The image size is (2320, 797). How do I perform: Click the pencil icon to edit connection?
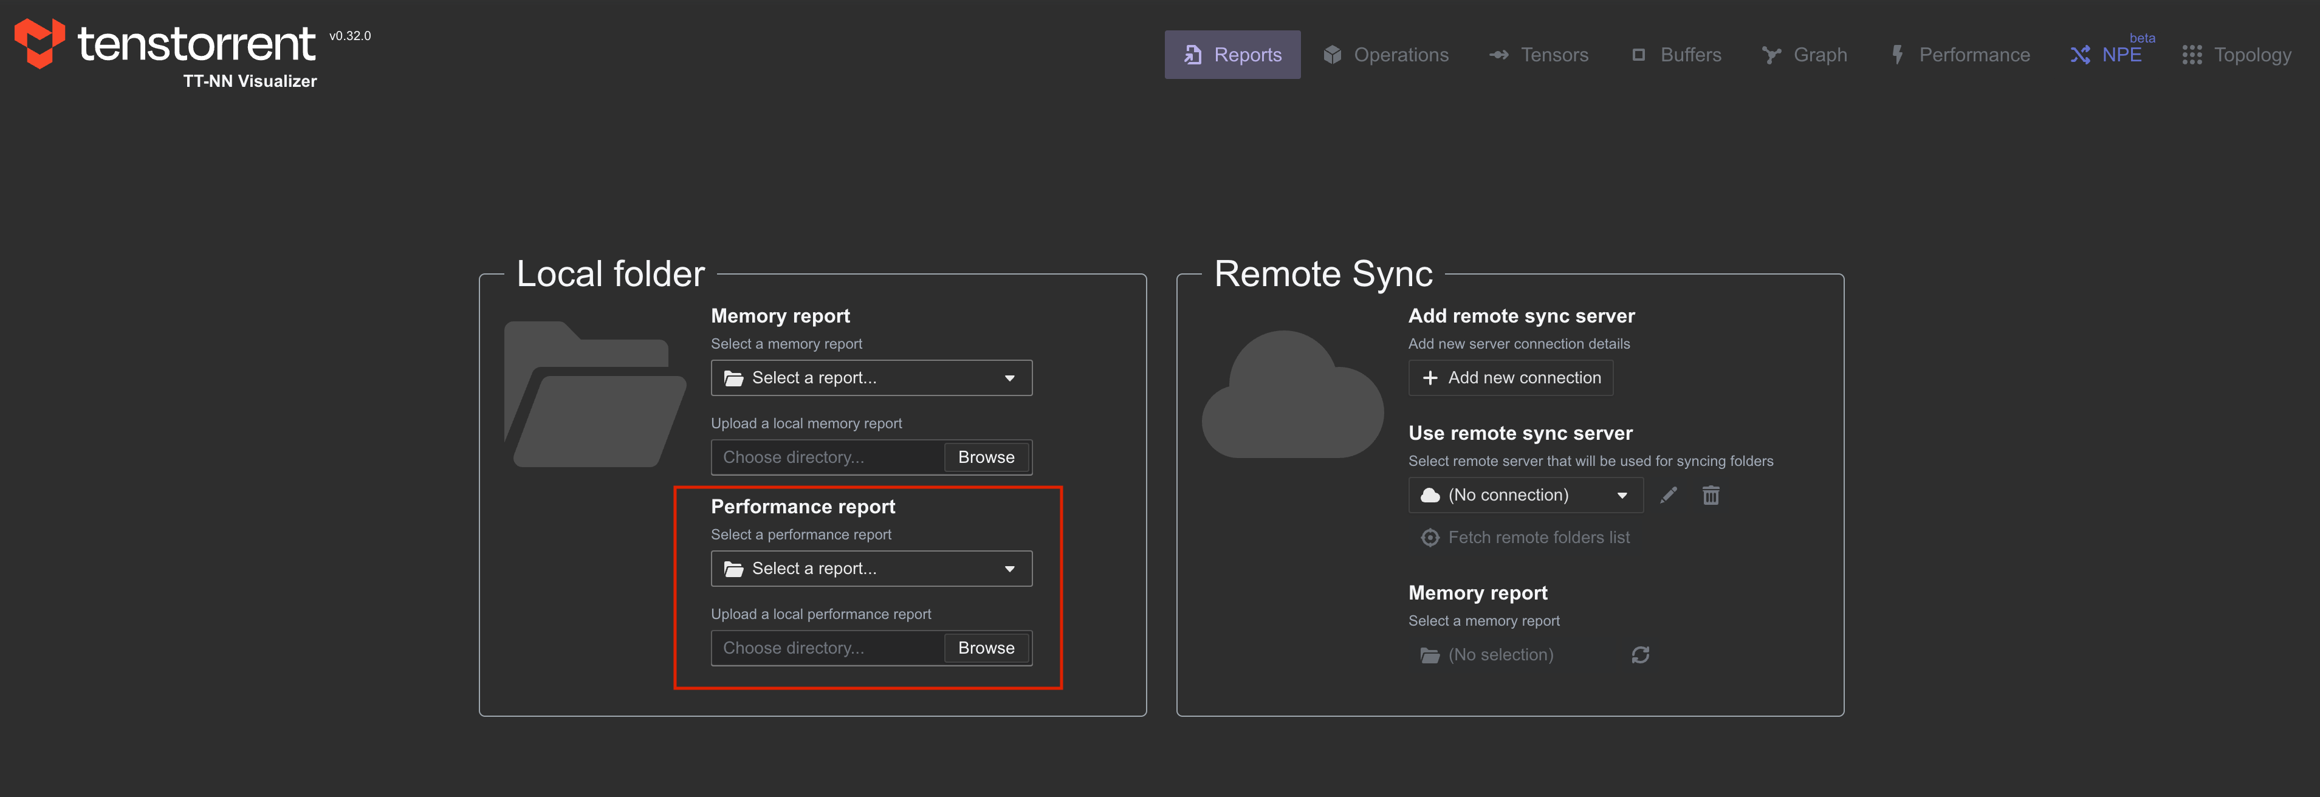1669,495
